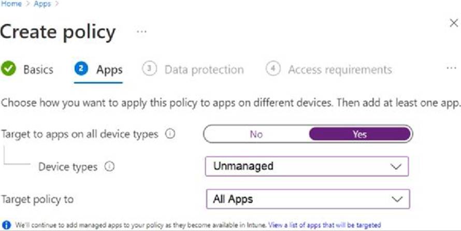Click the chevron arrow in Device types field
Viewport: 461px width, 231px height.
click(396, 167)
